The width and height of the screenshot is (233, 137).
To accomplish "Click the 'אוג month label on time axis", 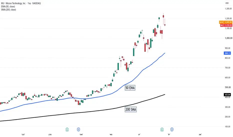I will click(200, 135).
